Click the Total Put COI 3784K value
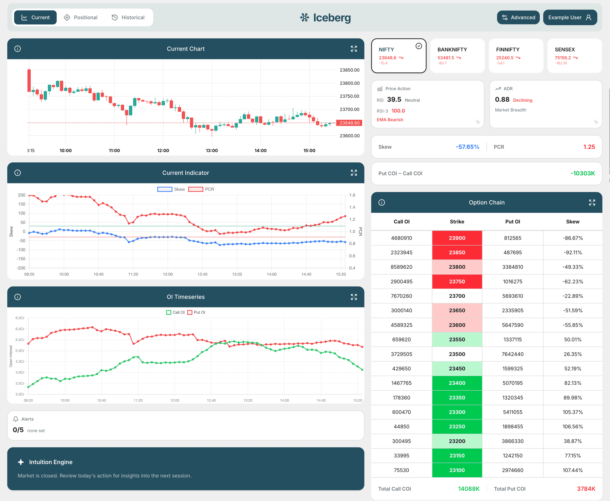This screenshot has width=610, height=501. click(x=586, y=489)
